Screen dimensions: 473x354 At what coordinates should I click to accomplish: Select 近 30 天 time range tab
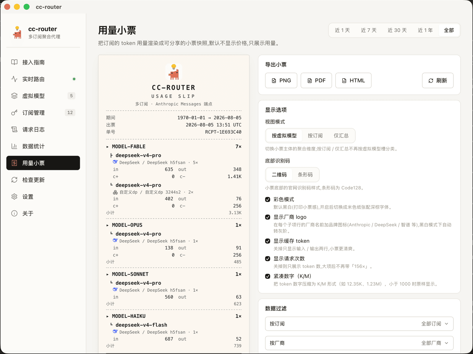coord(397,30)
